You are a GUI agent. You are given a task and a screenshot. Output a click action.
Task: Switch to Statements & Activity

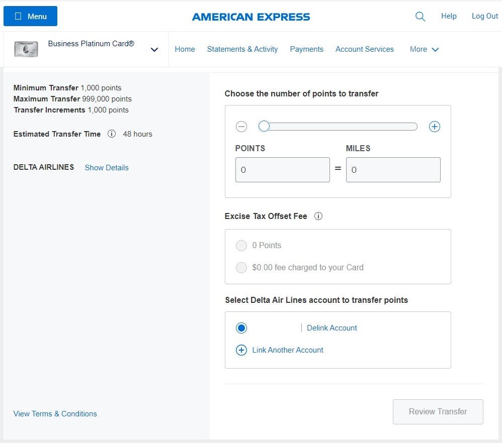click(242, 49)
